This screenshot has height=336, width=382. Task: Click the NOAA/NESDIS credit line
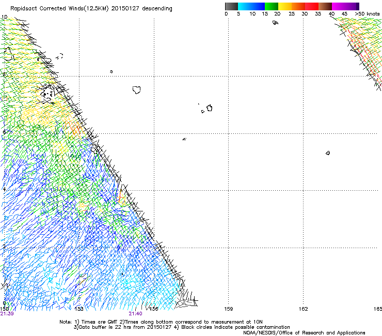(304, 332)
